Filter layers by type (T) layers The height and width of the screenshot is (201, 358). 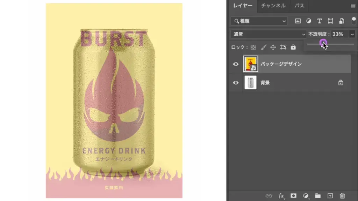point(319,21)
